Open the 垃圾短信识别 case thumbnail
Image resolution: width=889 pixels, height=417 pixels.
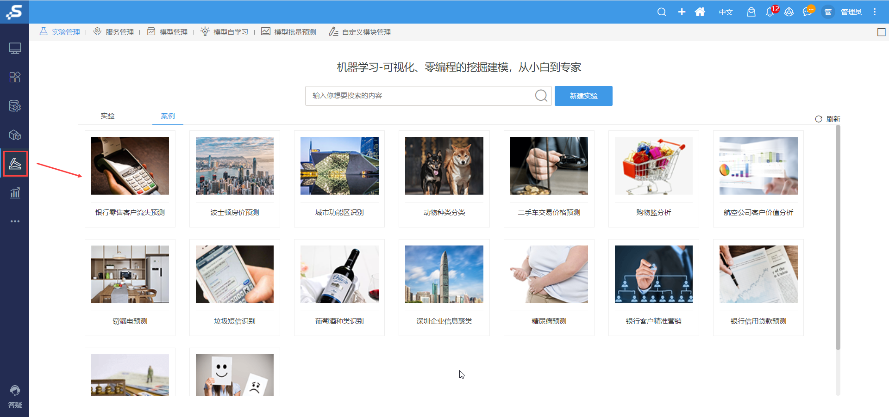pos(235,274)
